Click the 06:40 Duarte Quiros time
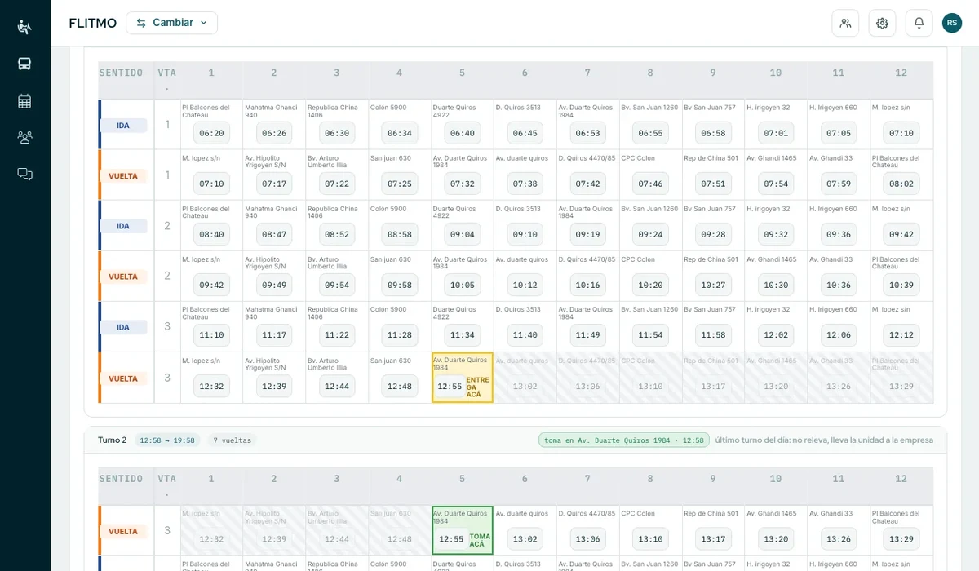This screenshot has width=979, height=571. coord(462,133)
